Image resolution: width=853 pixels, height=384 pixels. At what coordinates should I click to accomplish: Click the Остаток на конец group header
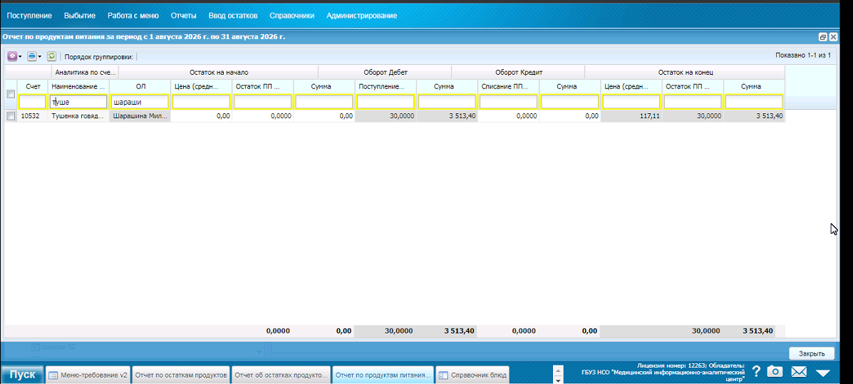pyautogui.click(x=686, y=72)
